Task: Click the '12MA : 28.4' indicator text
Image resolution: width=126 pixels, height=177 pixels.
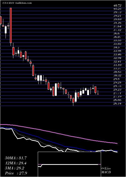Action: click(x=16, y=163)
